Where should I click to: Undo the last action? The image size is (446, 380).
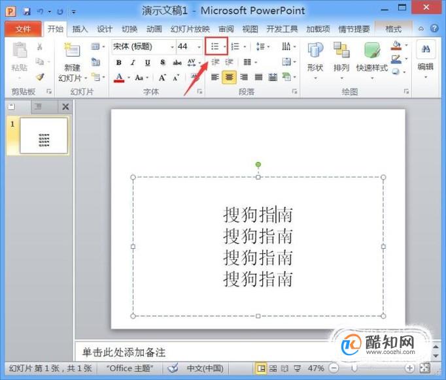[x=41, y=11]
